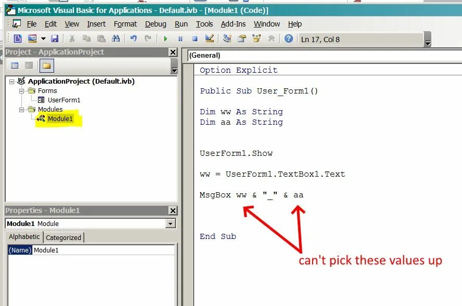Click the blue Help question mark icon
Viewport: 462px width, 306px height.
(289, 38)
